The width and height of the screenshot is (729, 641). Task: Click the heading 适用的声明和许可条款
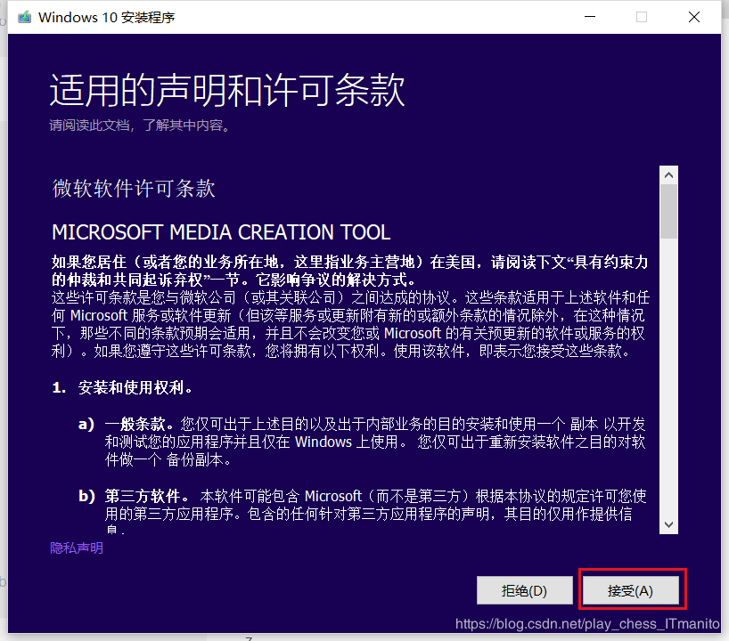pyautogui.click(x=227, y=90)
